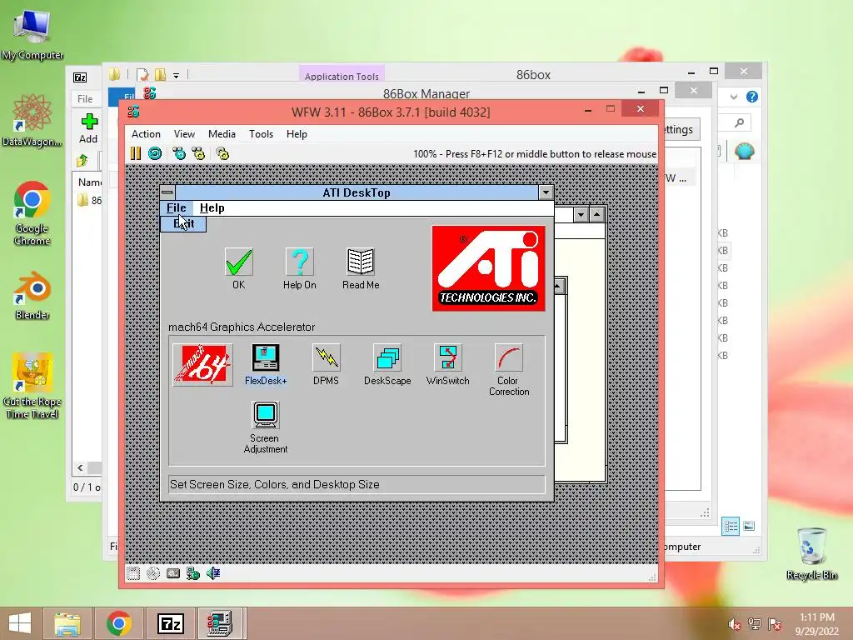Open the File menu in 7-Zip window
Screen dimensions: 853x640
tap(85, 99)
